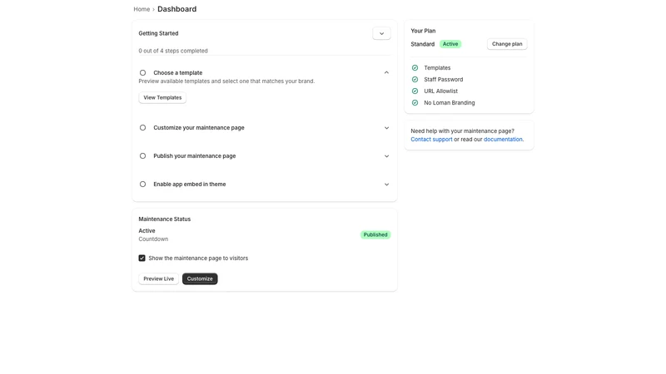Mark the Enable app embed in theme circle
The height and width of the screenshot is (374, 666).
click(x=142, y=184)
